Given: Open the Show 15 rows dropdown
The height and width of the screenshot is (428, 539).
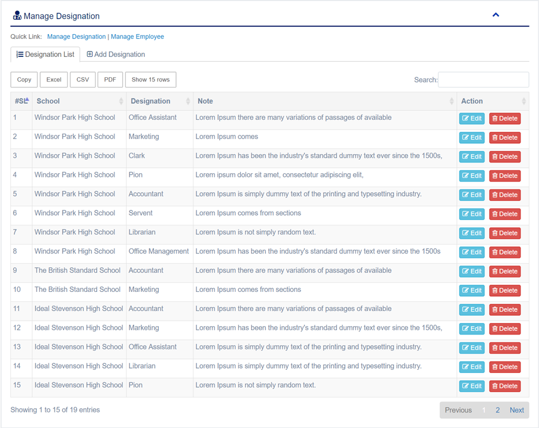Looking at the screenshot, I should (x=150, y=80).
